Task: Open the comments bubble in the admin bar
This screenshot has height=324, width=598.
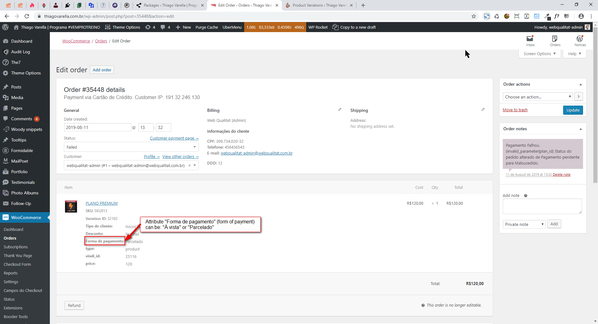Action: 165,27
